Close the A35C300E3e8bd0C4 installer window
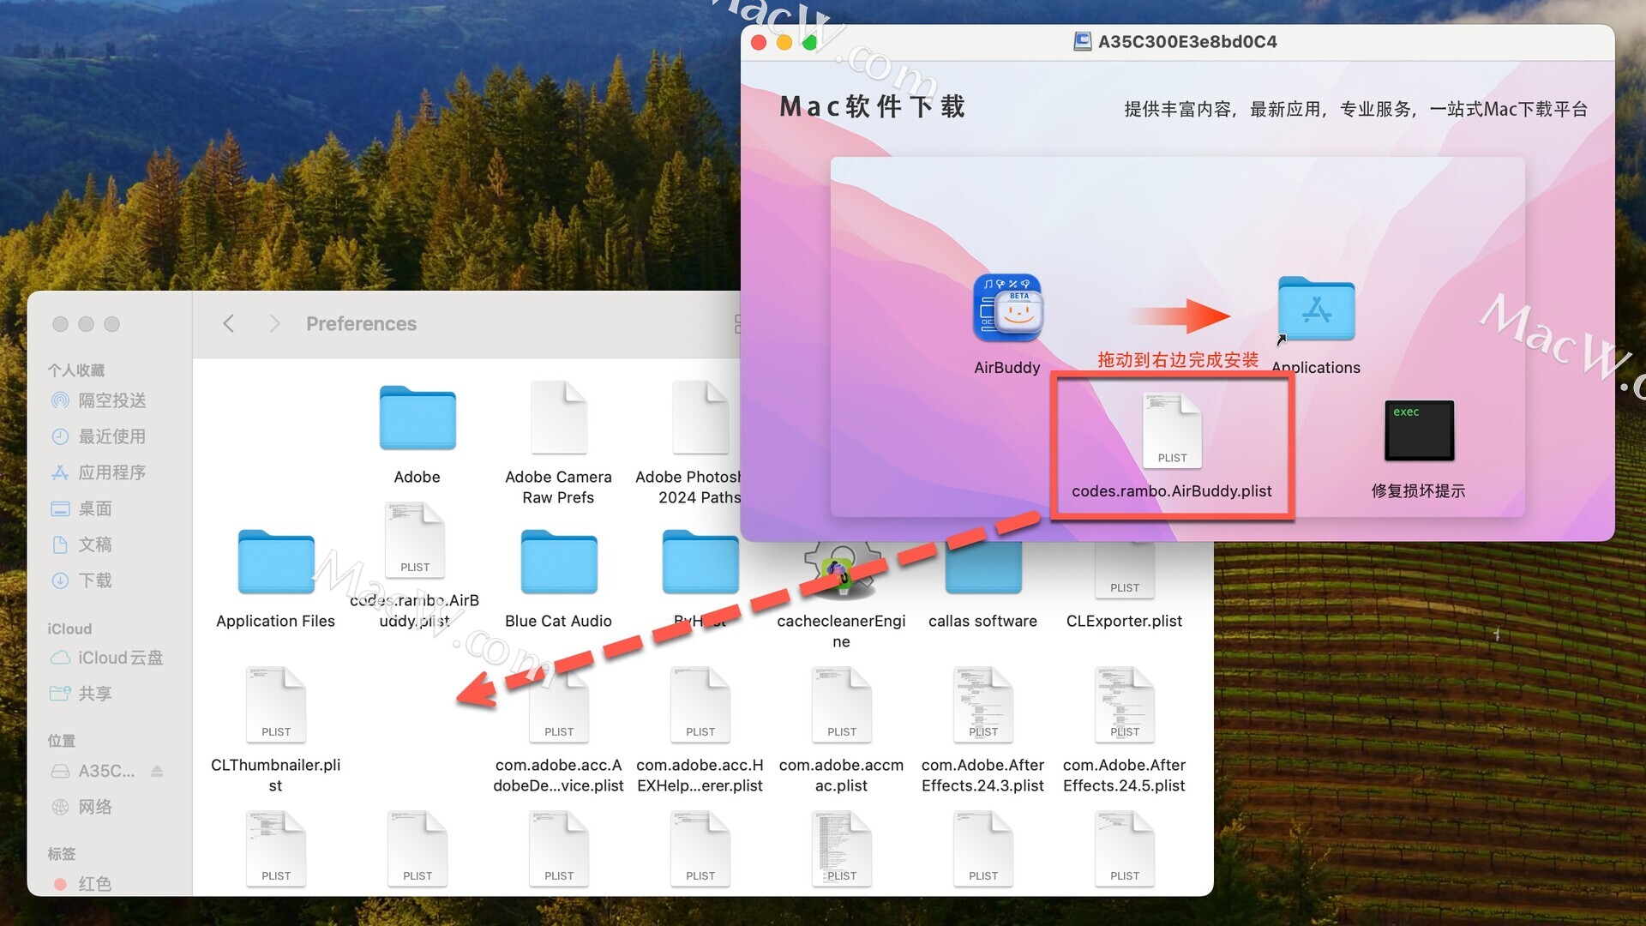Viewport: 1646px width, 926px height. [759, 42]
